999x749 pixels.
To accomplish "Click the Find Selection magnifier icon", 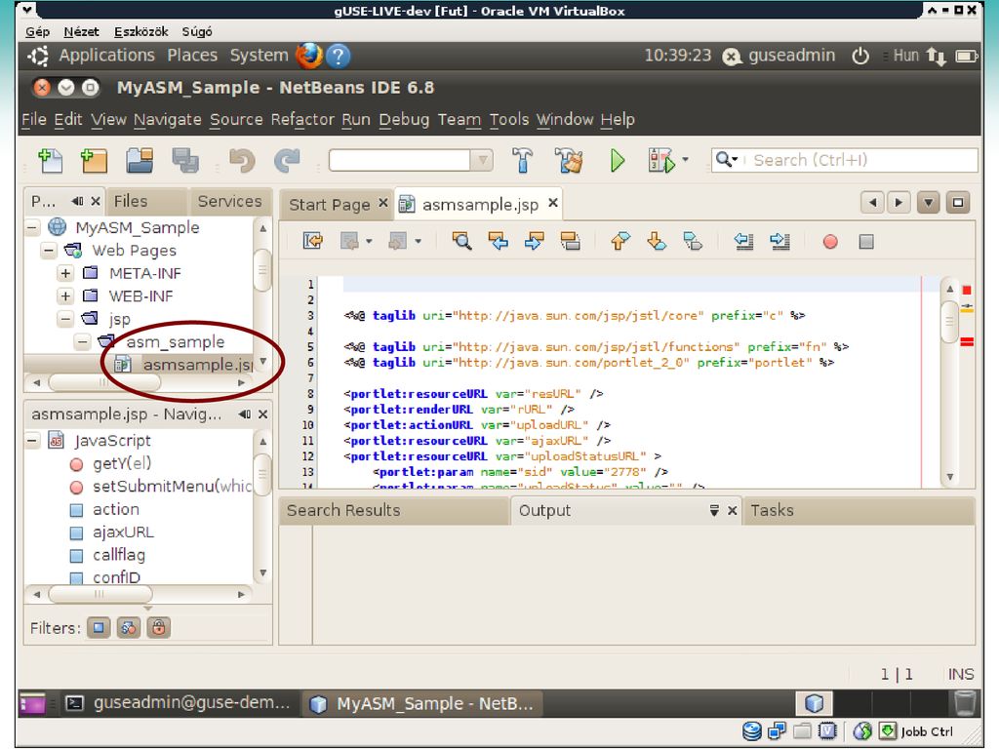I will [x=461, y=241].
